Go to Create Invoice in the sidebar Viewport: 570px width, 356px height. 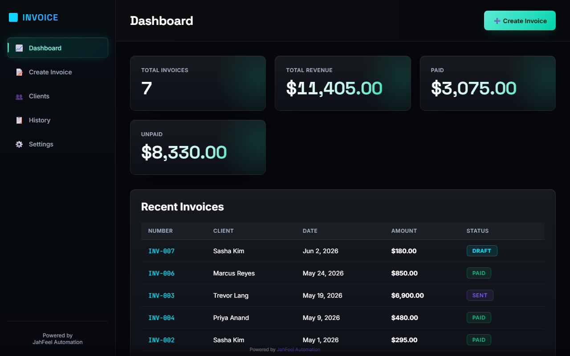[57, 72]
